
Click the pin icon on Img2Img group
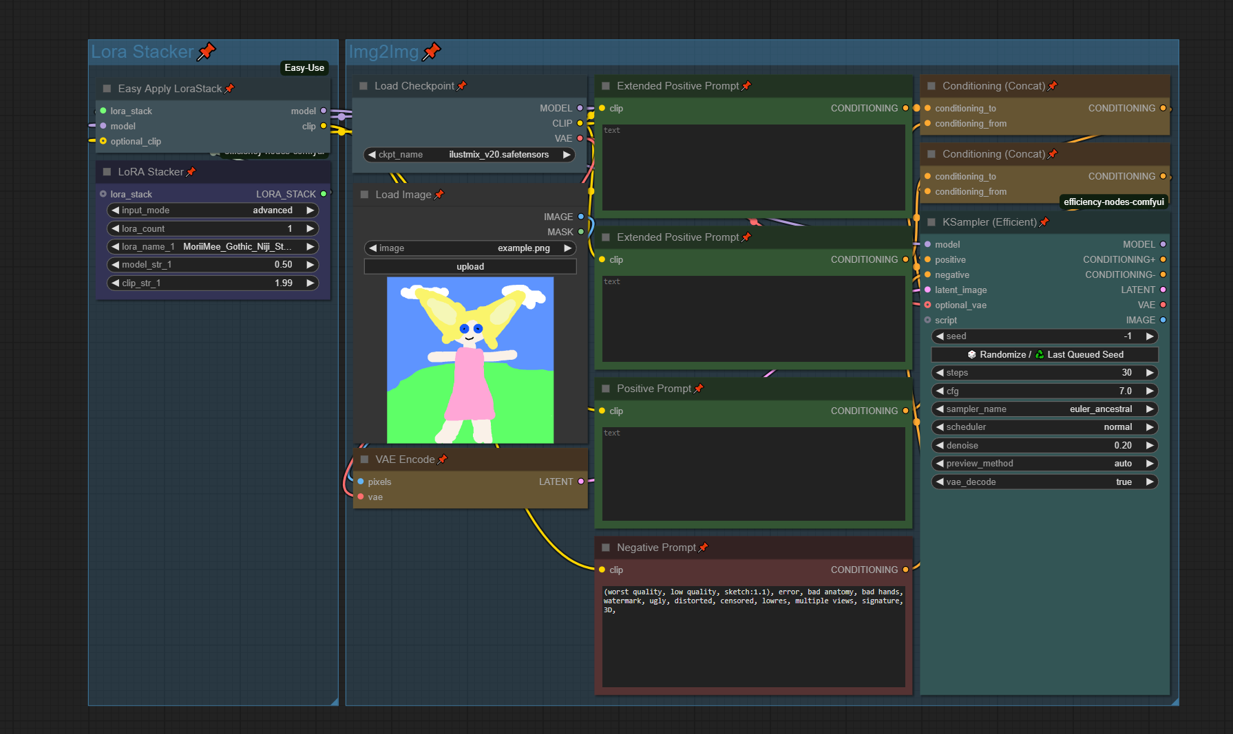(431, 52)
